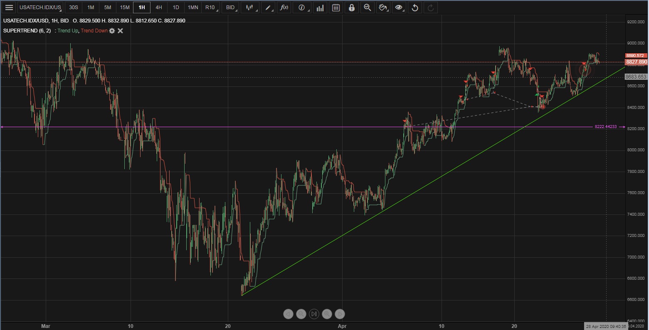Screen dimensions: 649x330
Task: Open the hamburger main menu
Action: click(9, 7)
